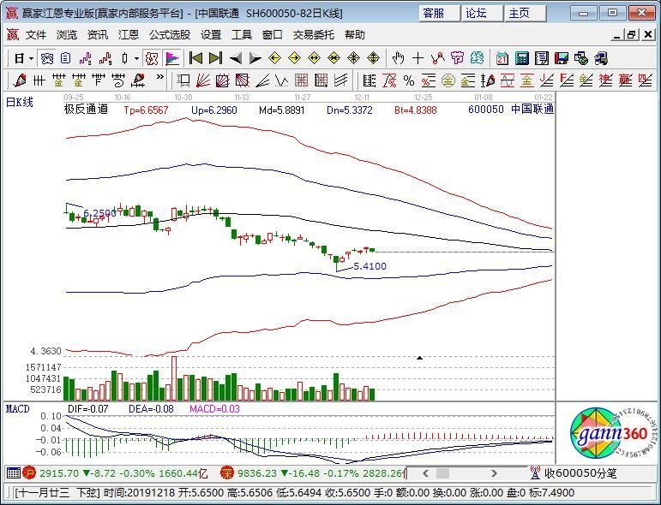Click the zigzag wave line icon
661x505 pixels.
click(281, 80)
